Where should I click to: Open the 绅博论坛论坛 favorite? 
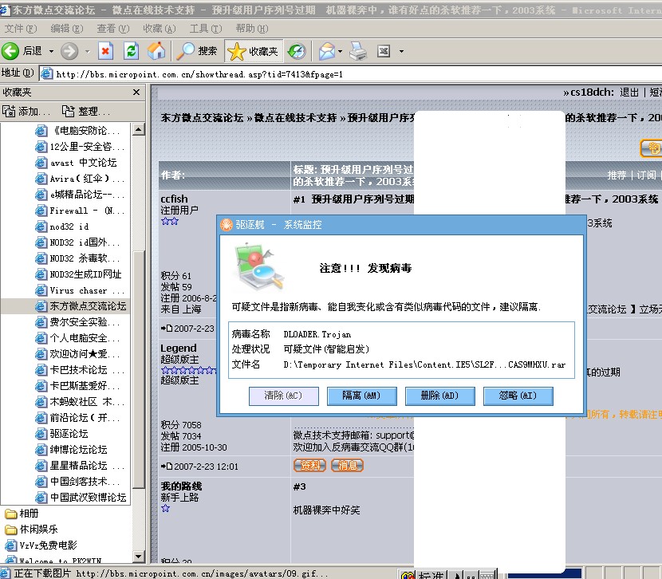[71, 450]
